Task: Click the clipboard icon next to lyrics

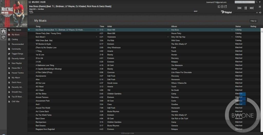Action: coord(222,7)
